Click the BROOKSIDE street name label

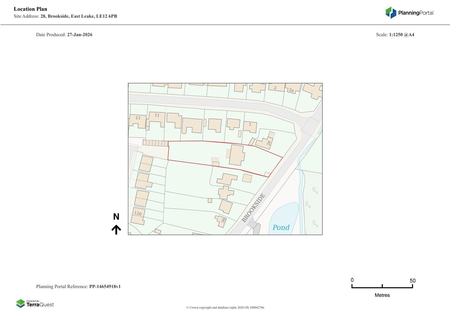[x=253, y=208]
